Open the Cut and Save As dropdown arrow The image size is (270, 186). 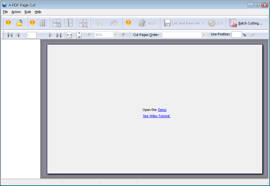(x=203, y=23)
